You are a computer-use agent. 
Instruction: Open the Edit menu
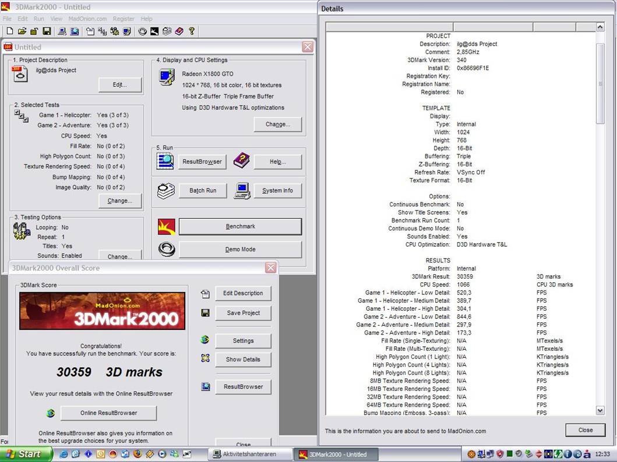22,19
